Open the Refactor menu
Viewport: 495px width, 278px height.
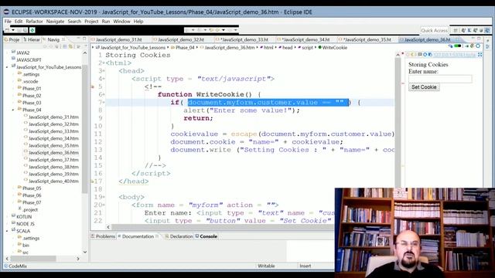34,22
